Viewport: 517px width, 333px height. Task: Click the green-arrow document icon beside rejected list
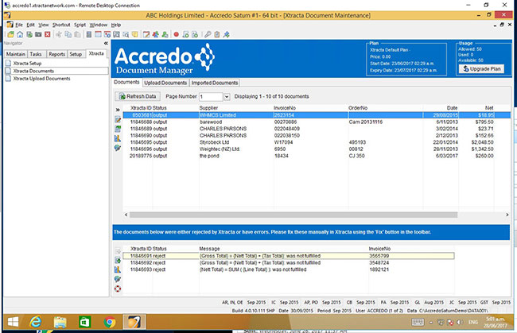[x=118, y=260]
